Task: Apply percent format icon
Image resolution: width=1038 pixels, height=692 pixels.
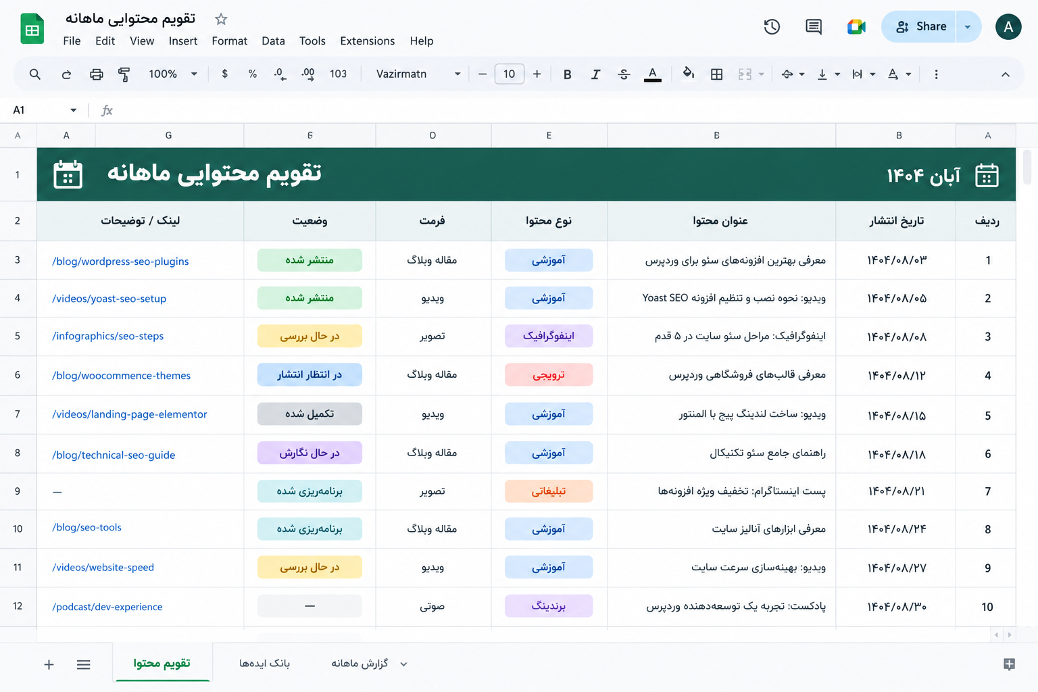Action: (253, 74)
